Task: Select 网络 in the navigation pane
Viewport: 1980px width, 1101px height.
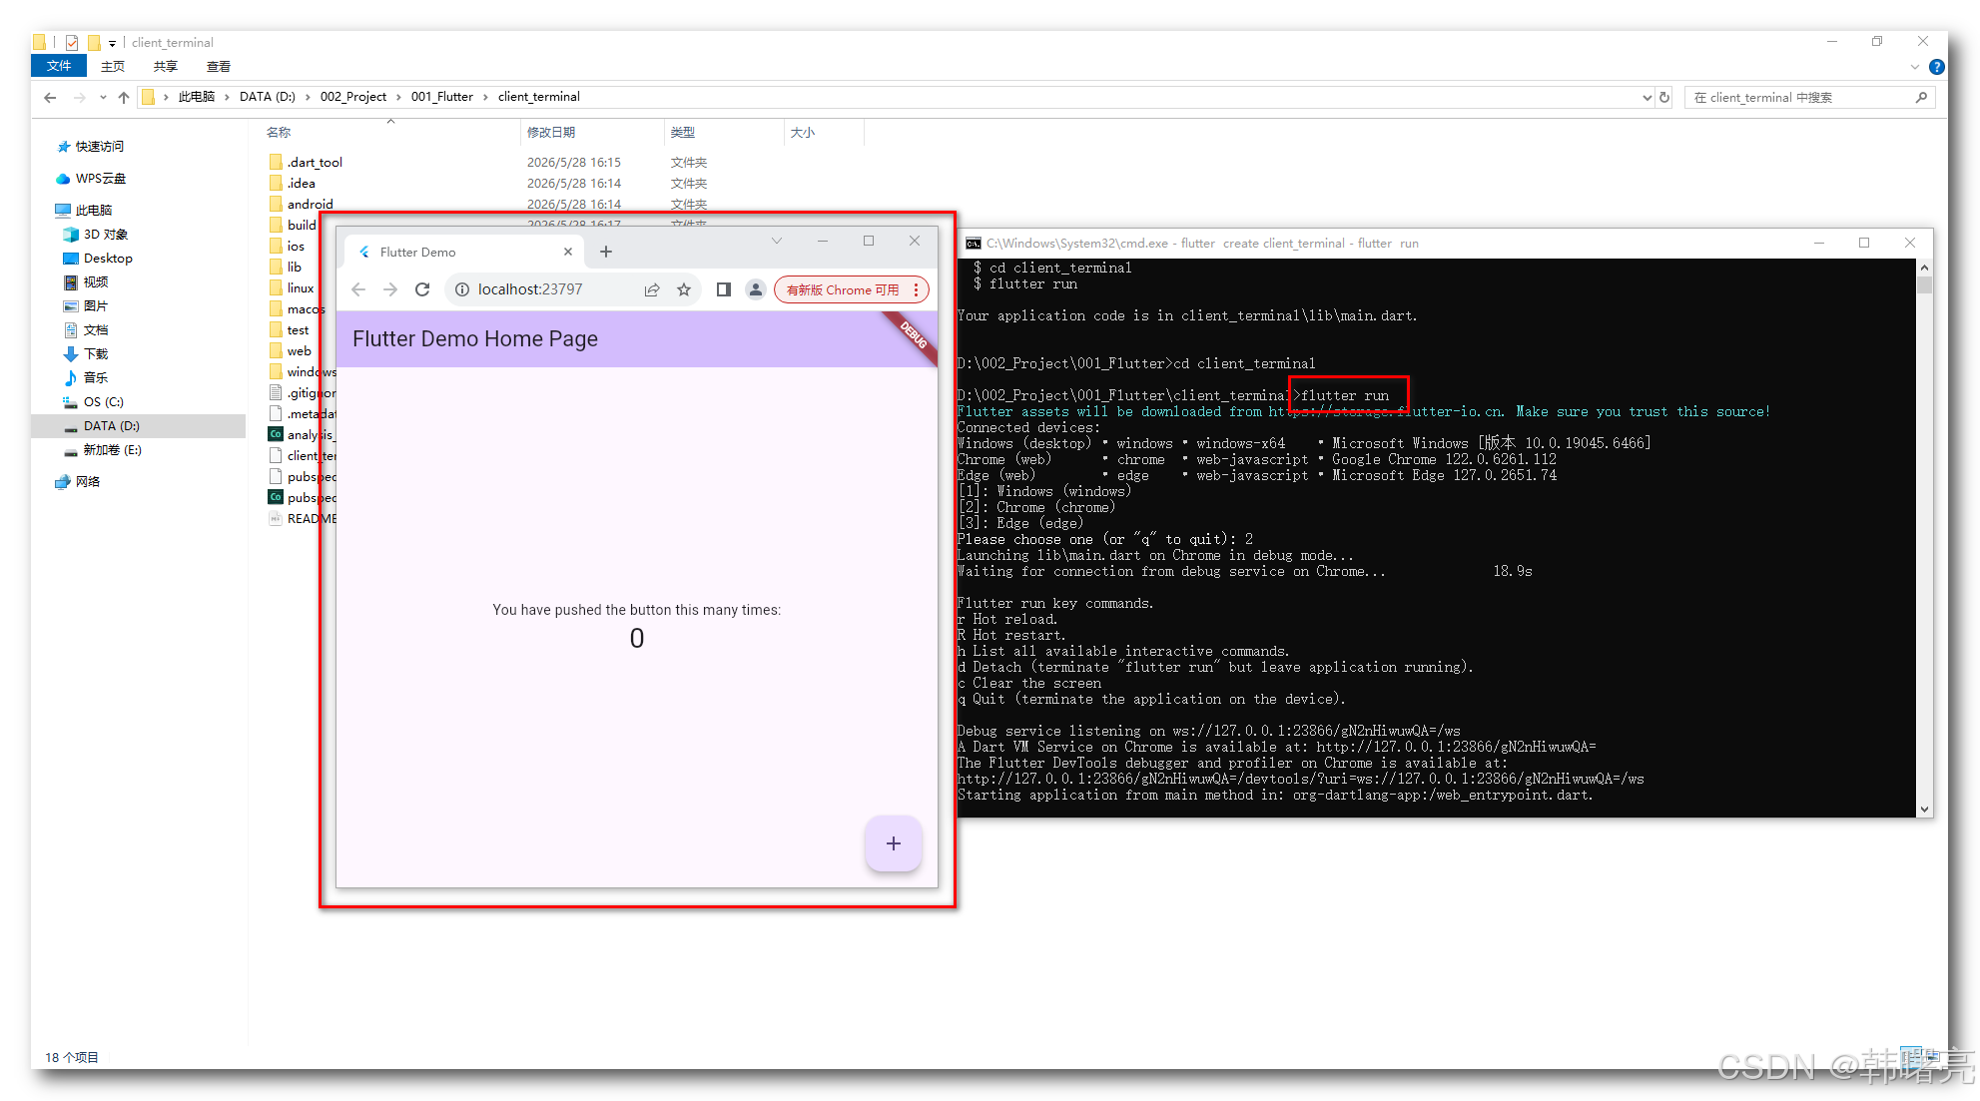Action: click(88, 482)
